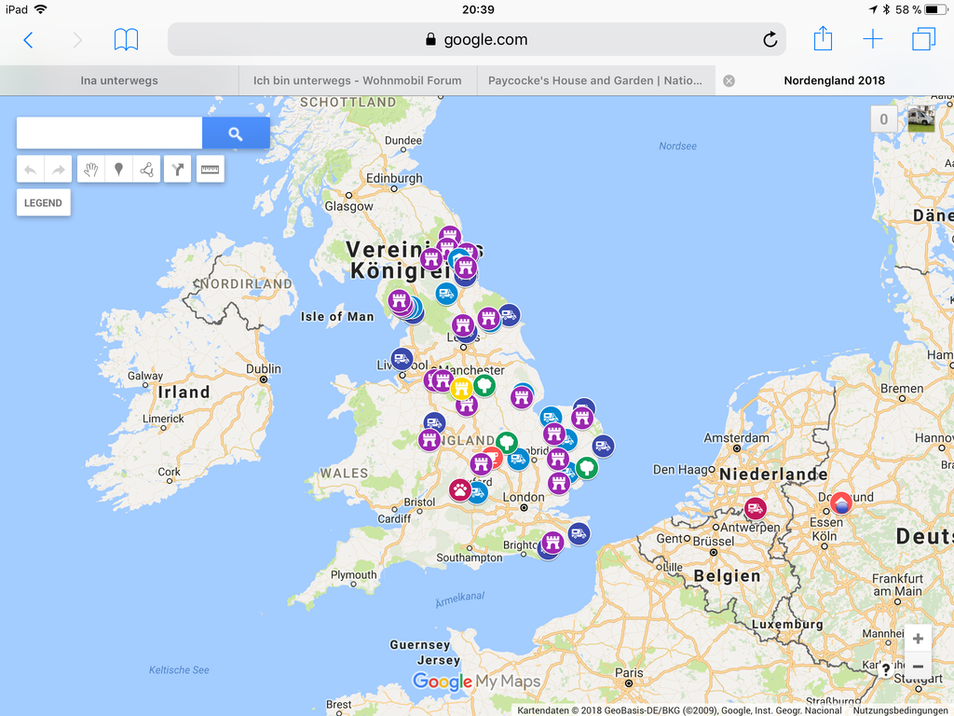The width and height of the screenshot is (954, 716).
Task: Reload the page with the refresh icon
Action: tap(770, 39)
